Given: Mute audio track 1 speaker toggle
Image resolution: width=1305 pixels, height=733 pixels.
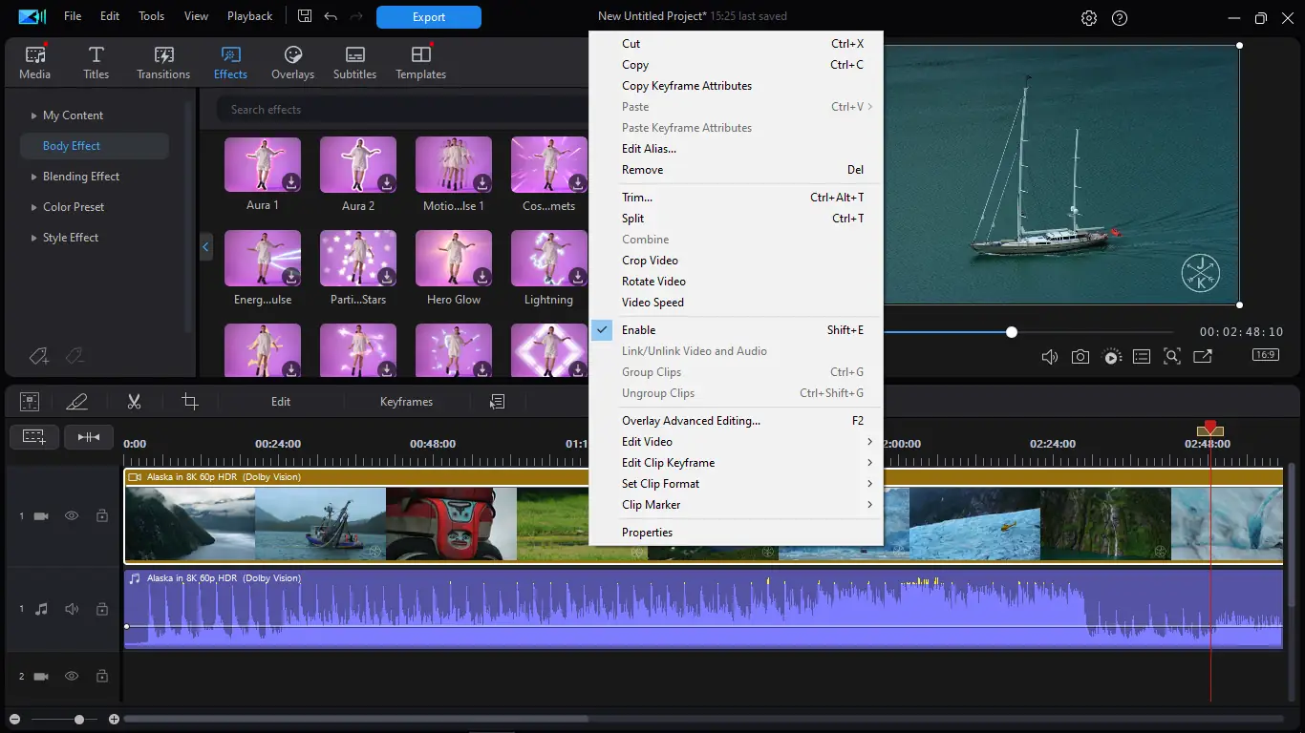Looking at the screenshot, I should click(x=72, y=609).
